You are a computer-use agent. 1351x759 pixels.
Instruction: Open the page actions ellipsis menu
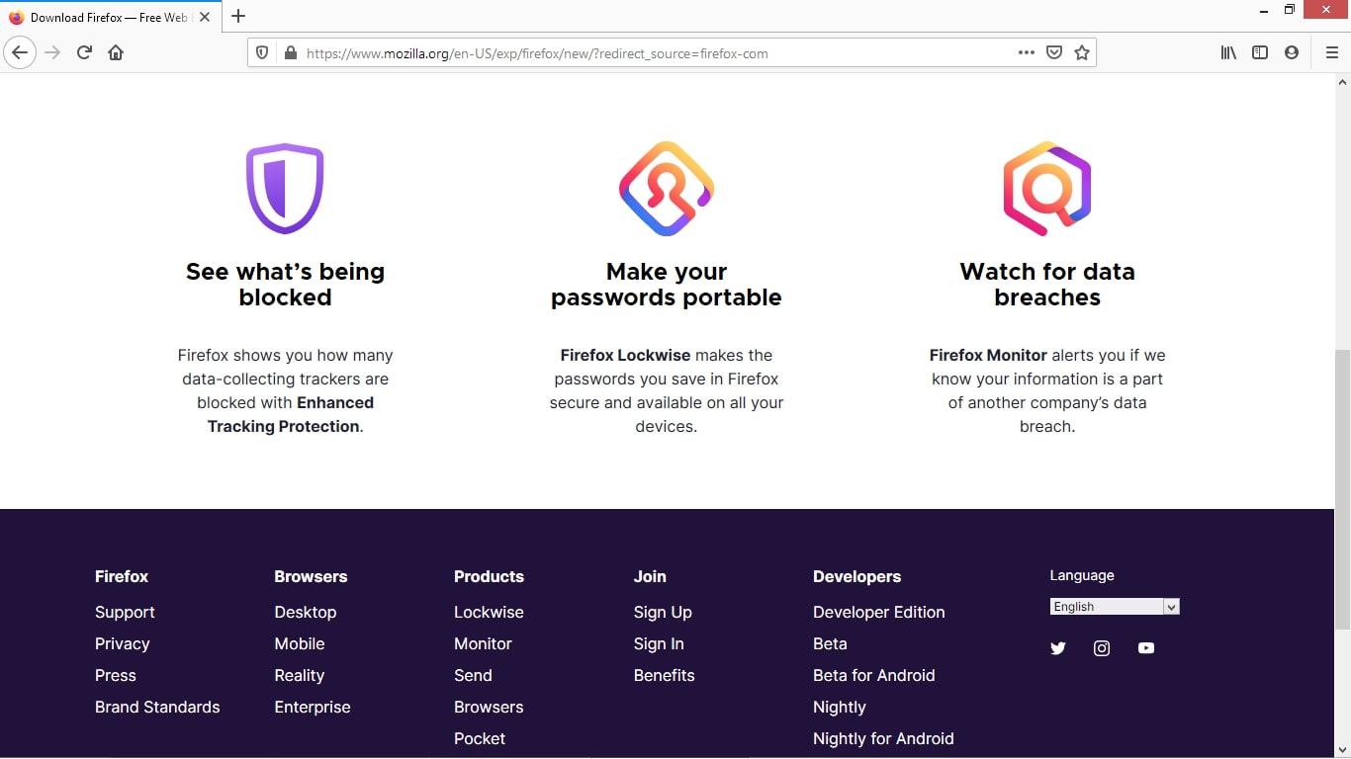click(1026, 52)
